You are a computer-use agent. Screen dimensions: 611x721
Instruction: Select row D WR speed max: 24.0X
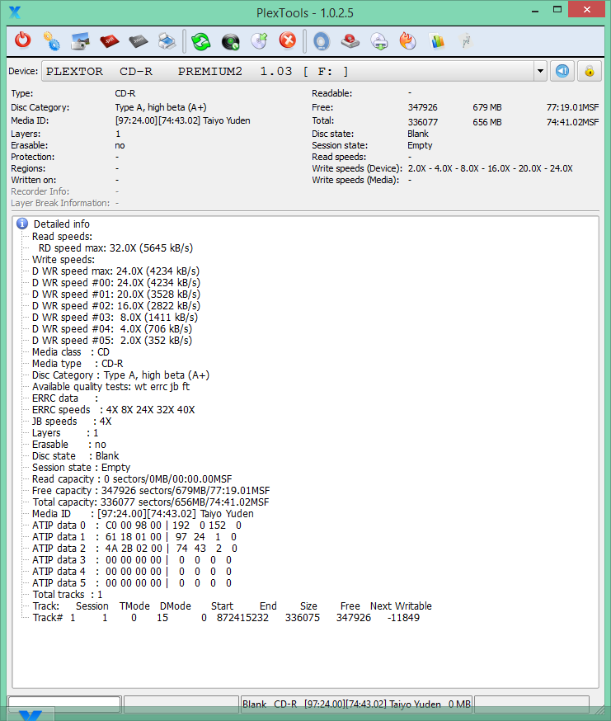coord(116,271)
